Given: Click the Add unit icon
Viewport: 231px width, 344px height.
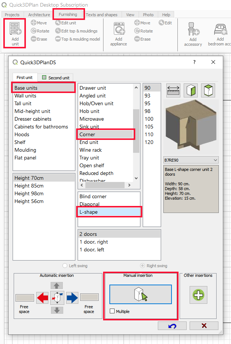Looking at the screenshot, I should pos(15,29).
